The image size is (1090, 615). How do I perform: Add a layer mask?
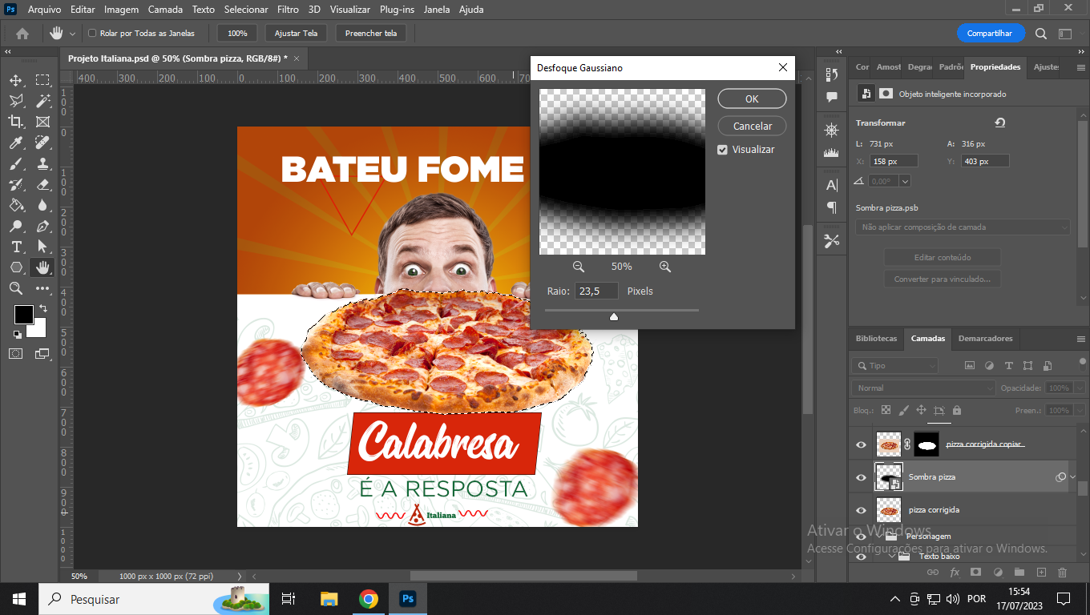[x=976, y=573]
